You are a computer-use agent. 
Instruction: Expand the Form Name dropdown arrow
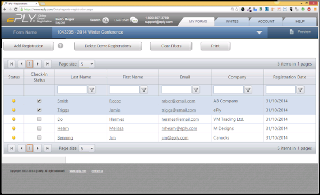259,32
